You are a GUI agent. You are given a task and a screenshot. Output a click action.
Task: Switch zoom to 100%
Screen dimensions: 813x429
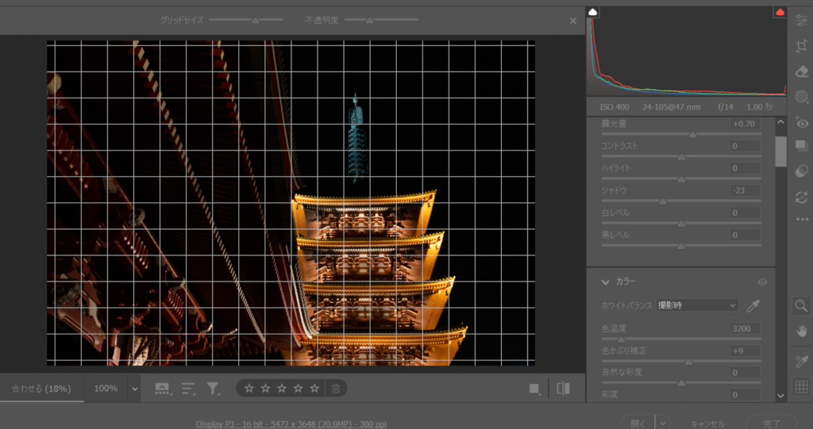pos(106,389)
